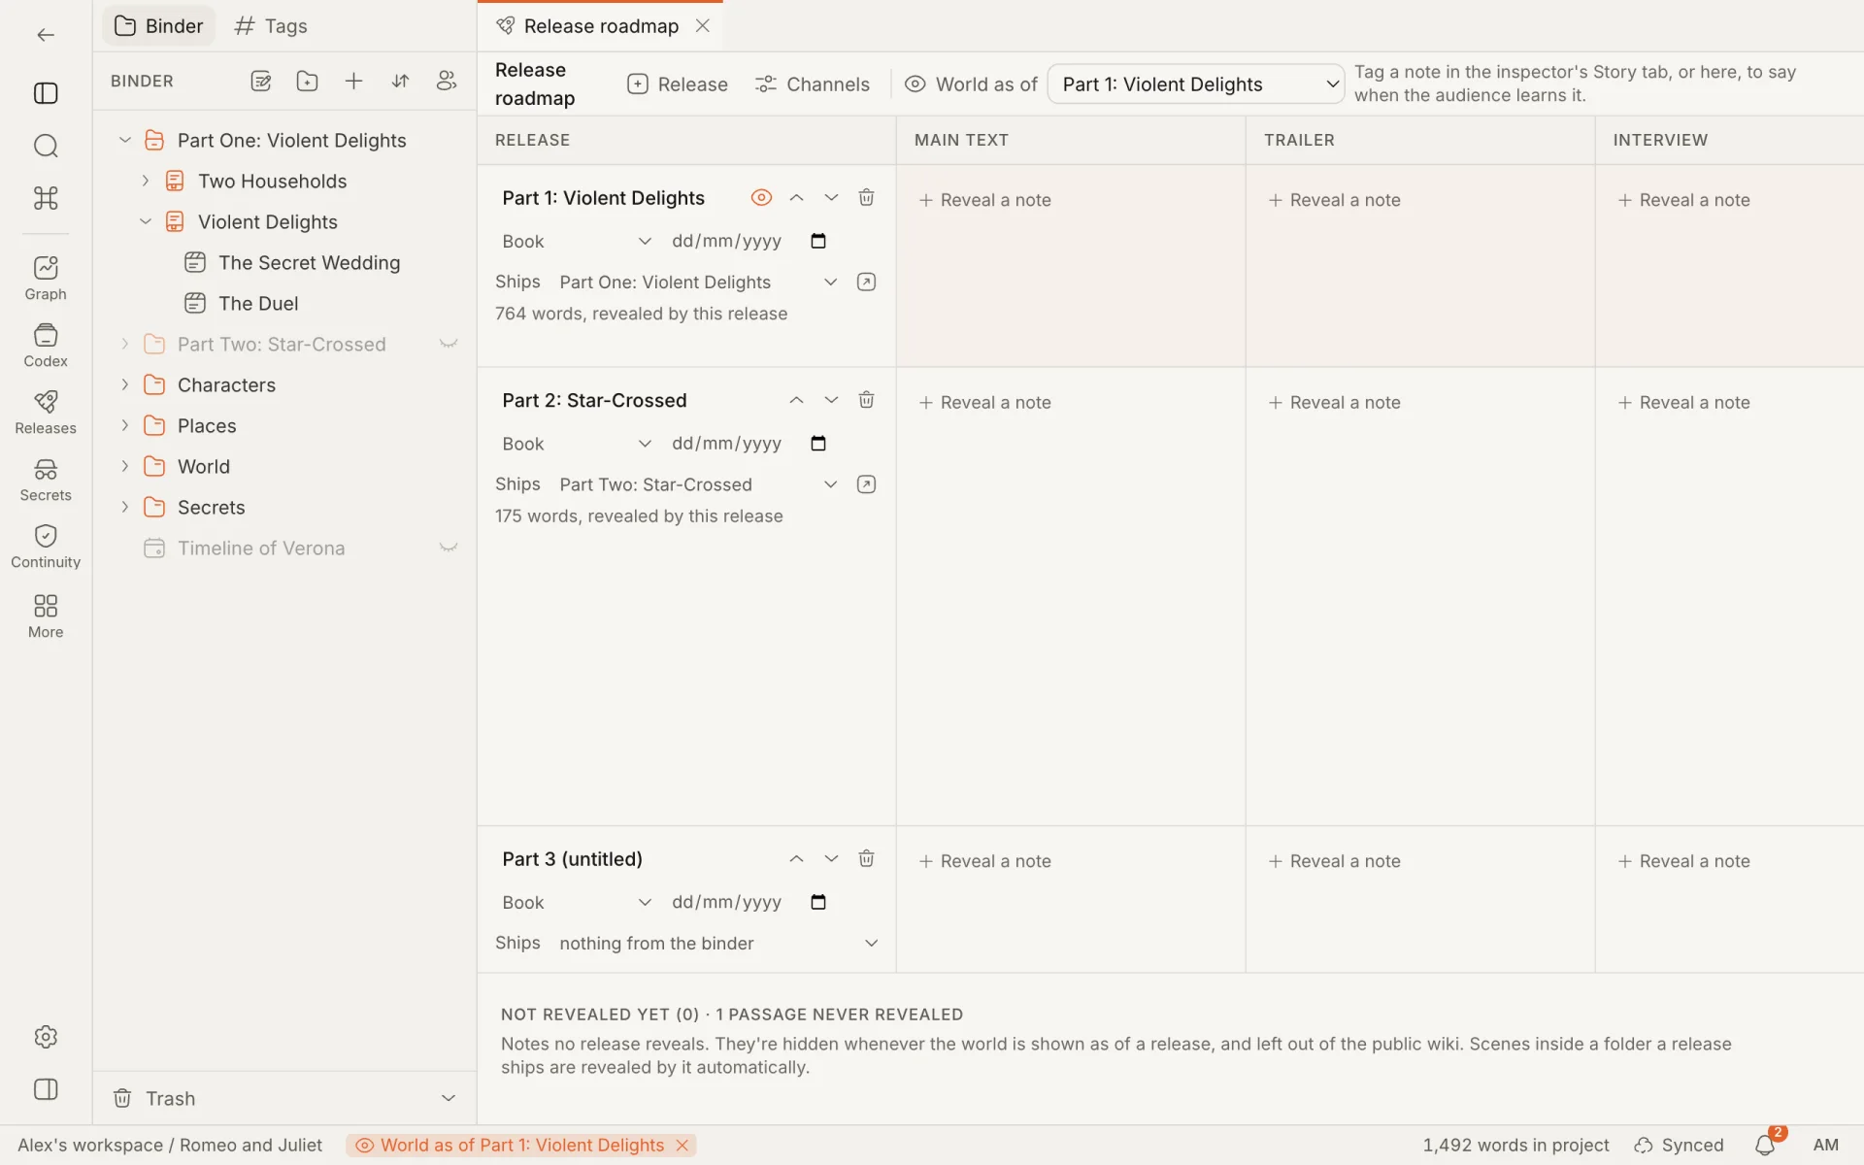This screenshot has height=1165, width=1864.
Task: Open the Secrets sidebar icon
Action: click(x=46, y=480)
